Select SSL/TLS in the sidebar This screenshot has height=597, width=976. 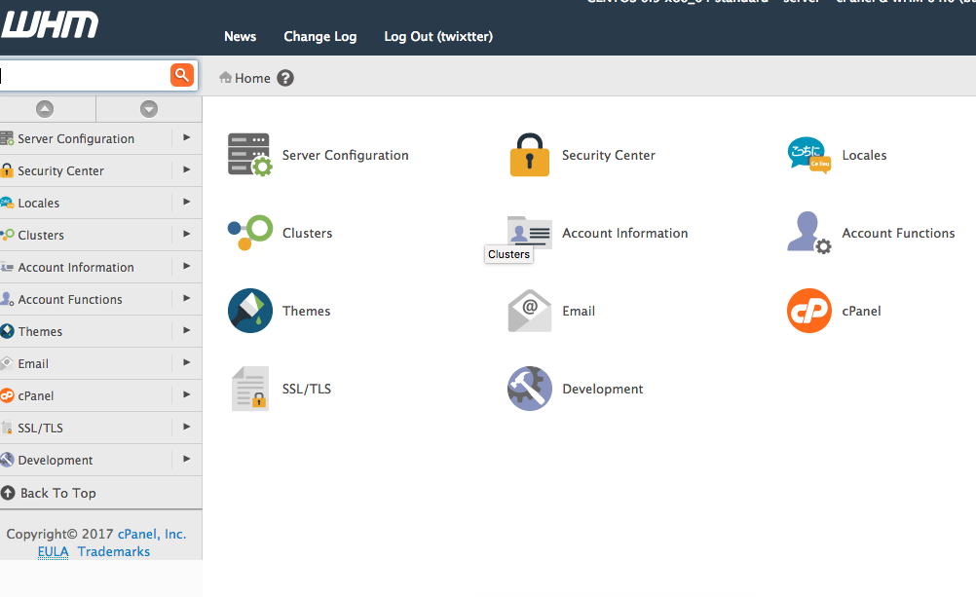[41, 429]
